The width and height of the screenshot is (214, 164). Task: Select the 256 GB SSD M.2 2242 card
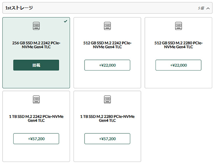tap(36, 53)
